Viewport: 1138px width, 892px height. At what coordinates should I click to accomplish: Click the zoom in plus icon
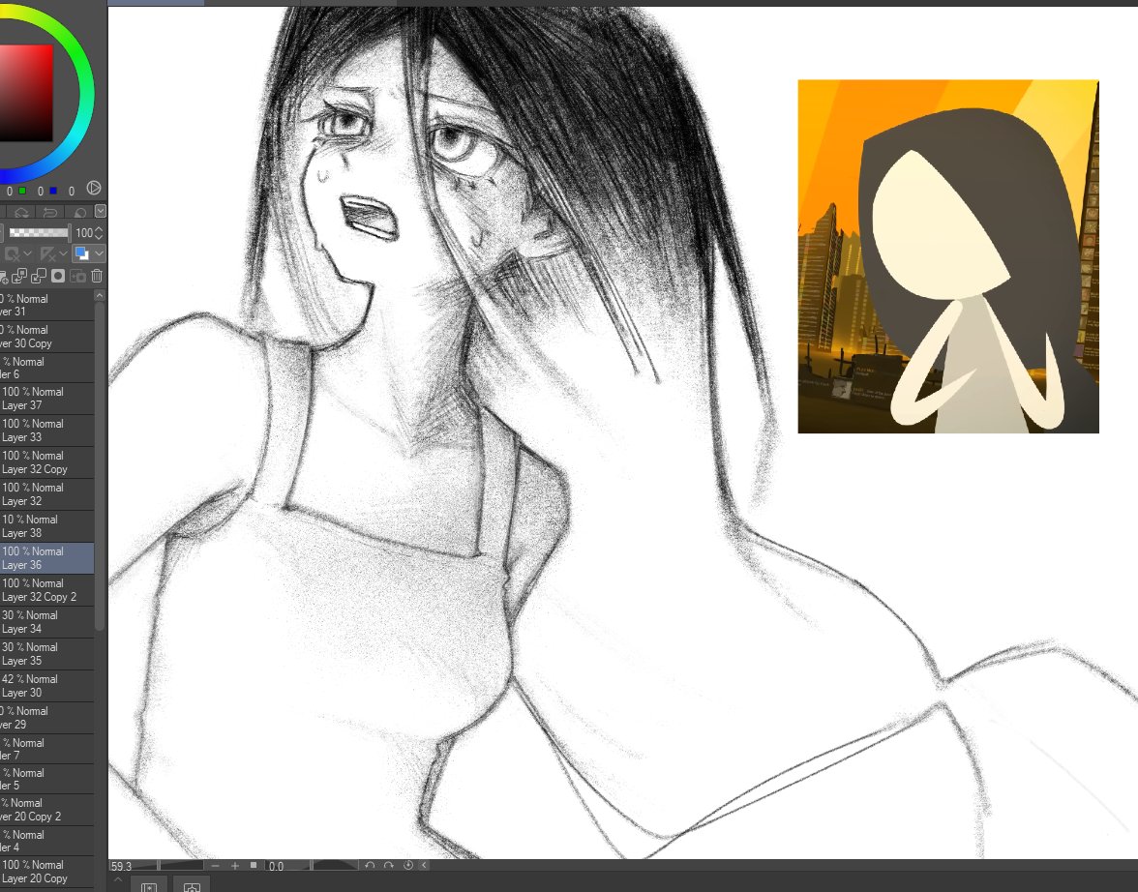pos(234,866)
